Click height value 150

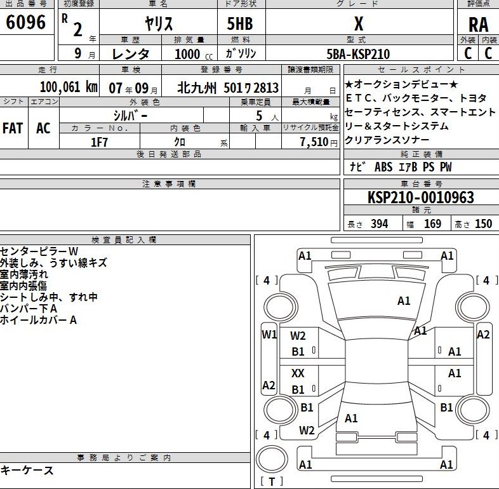point(484,224)
